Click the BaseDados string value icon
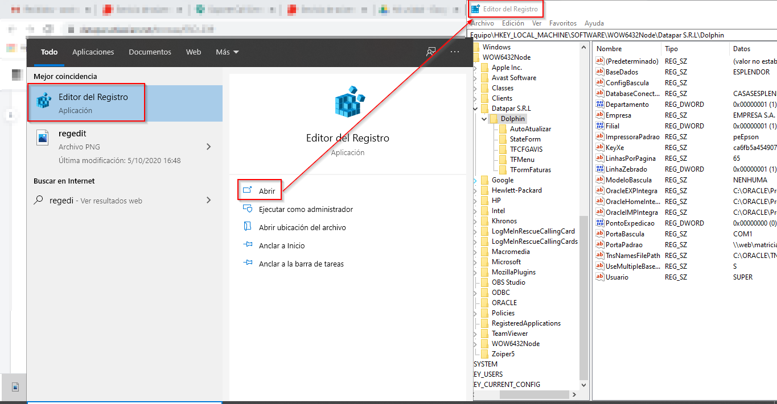 599,72
